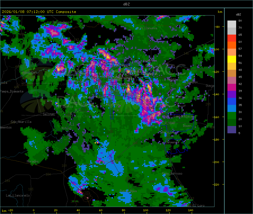Image resolution: width=253 pixels, height=214 pixels.
Task: Select the light blue 30-35 dBZ swatch
Action: tap(232, 109)
